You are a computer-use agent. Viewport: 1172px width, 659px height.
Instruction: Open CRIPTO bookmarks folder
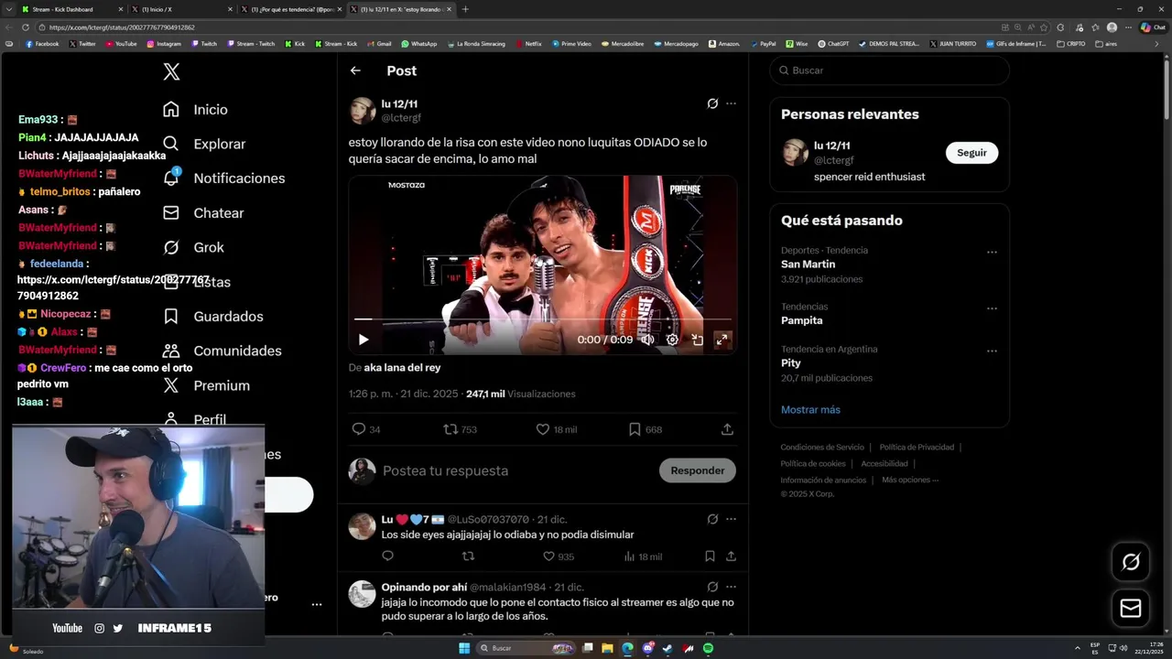pyautogui.click(x=1070, y=44)
